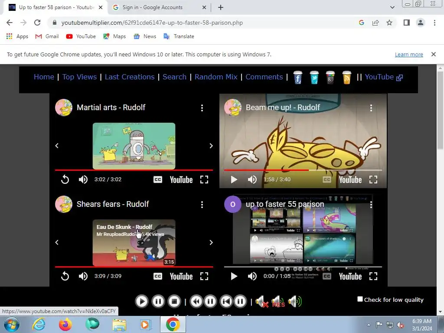Replay the Martial arts - Rudolf video
The height and width of the screenshot is (333, 444).
(65, 180)
